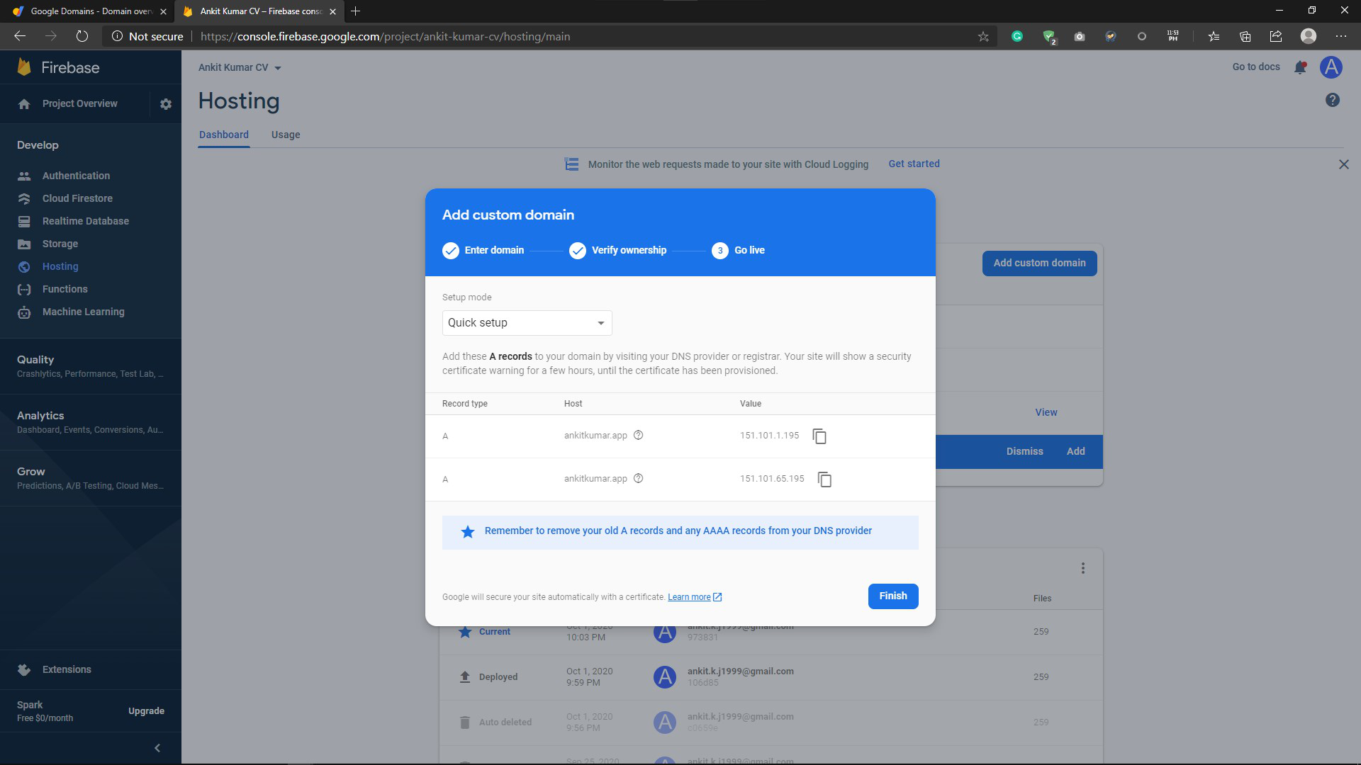Switch to the Usage tab
The image size is (1361, 765).
pos(286,135)
